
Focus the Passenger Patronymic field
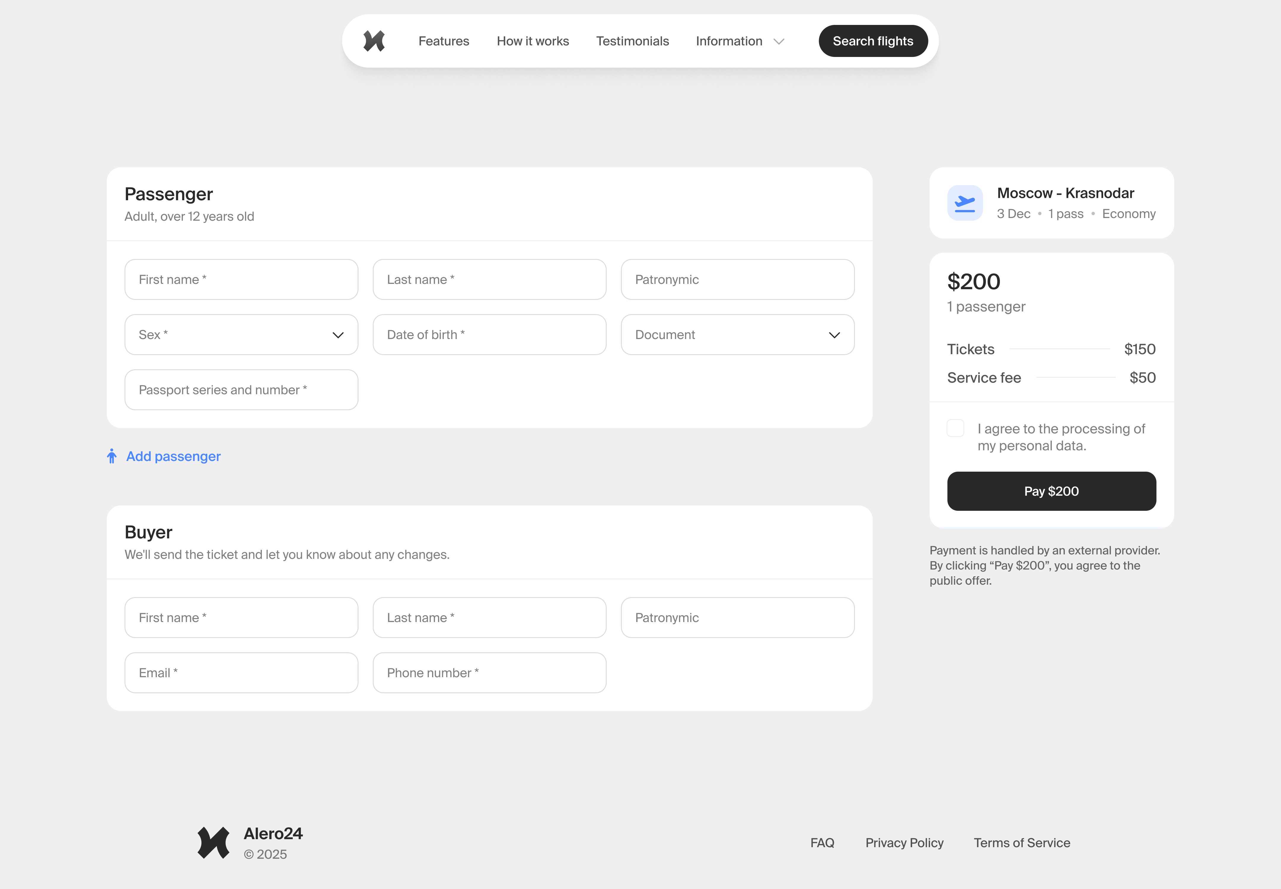click(x=738, y=280)
